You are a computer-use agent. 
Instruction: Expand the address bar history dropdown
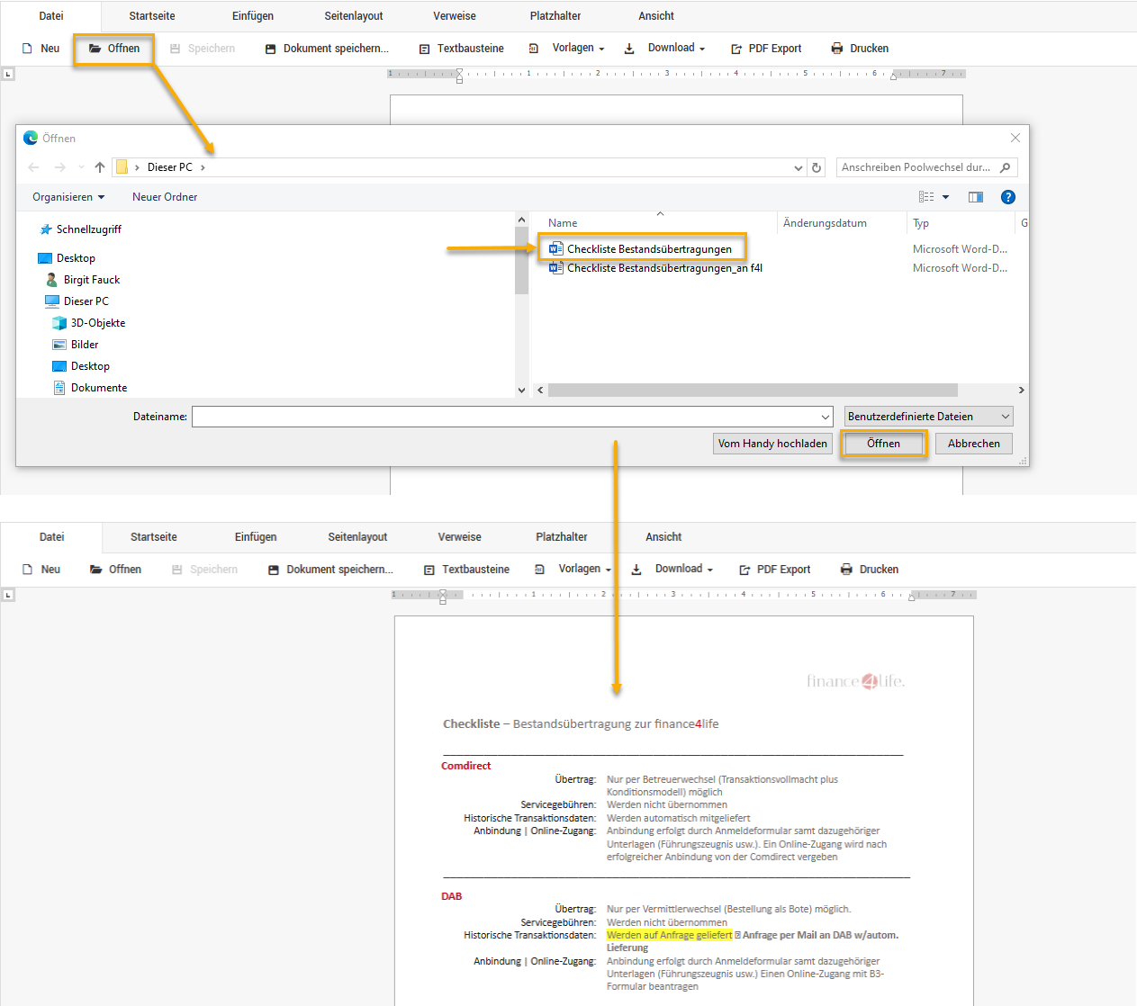(x=798, y=167)
